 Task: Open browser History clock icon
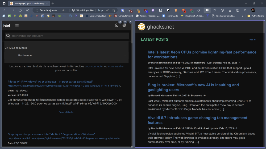pyautogui.click(x=222, y=10)
